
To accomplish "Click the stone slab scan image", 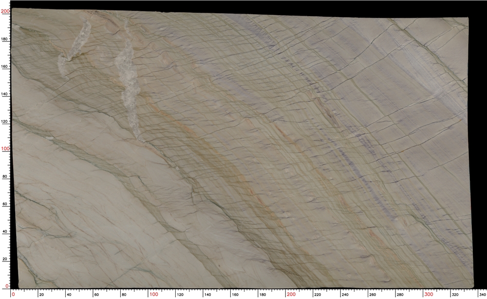I will point(242,149).
